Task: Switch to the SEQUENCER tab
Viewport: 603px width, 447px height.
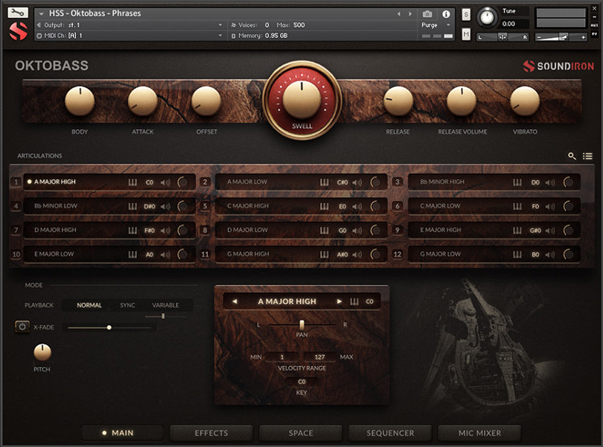Action: tap(390, 433)
